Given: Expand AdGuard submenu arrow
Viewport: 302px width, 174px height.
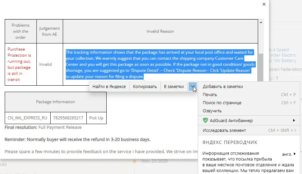Looking at the screenshot, I should pos(294,120).
